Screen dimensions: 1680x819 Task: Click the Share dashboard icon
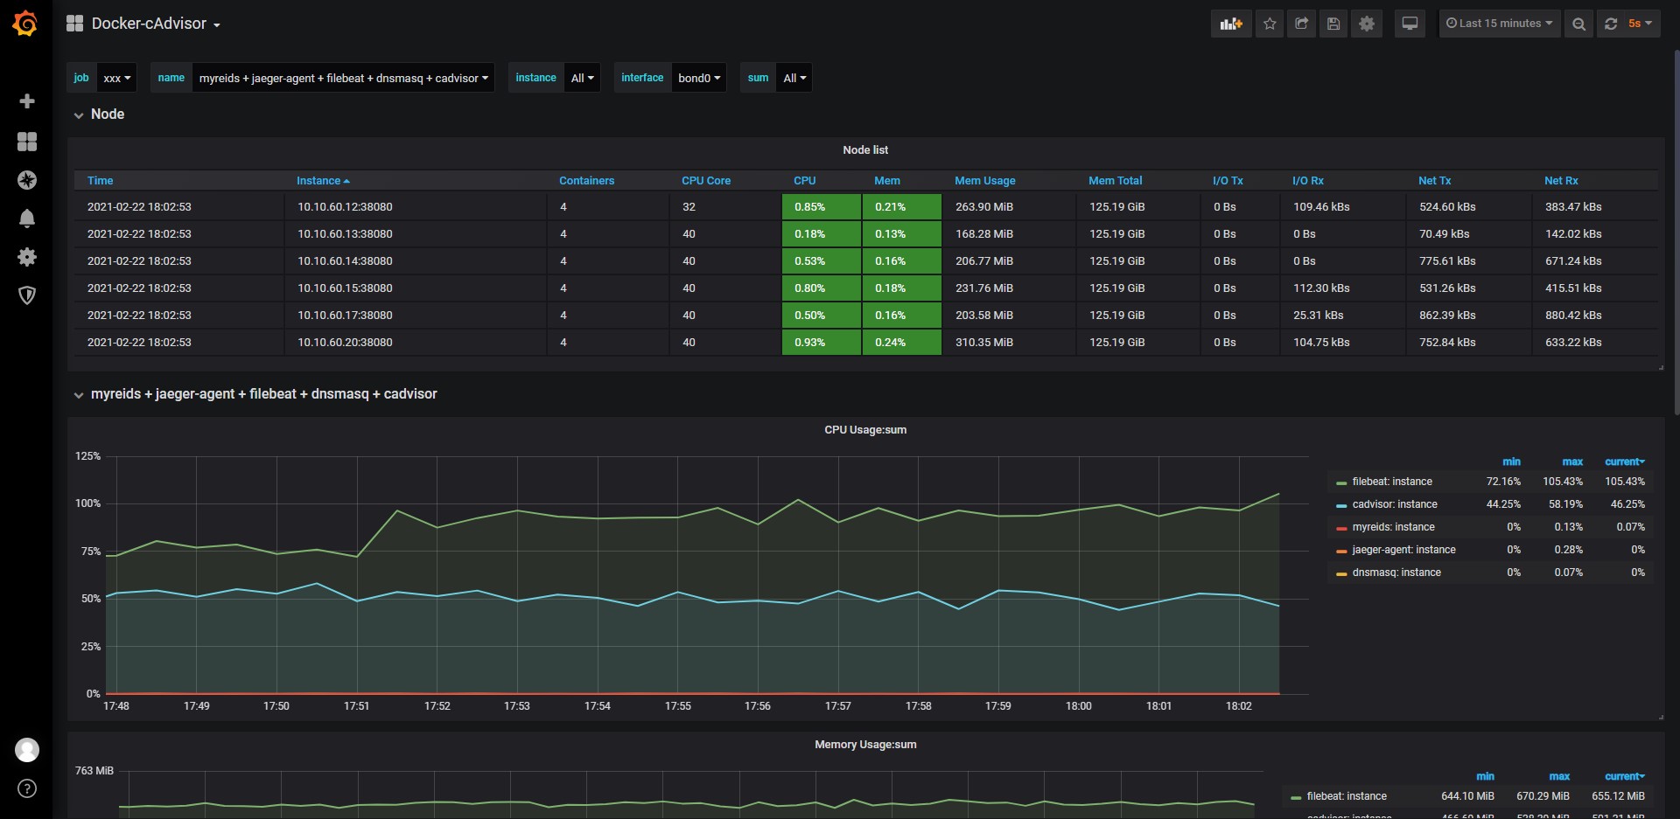1302,24
